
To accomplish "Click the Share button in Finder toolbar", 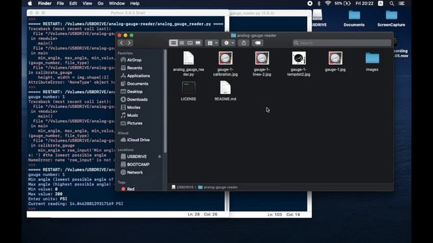I will 244,43.
